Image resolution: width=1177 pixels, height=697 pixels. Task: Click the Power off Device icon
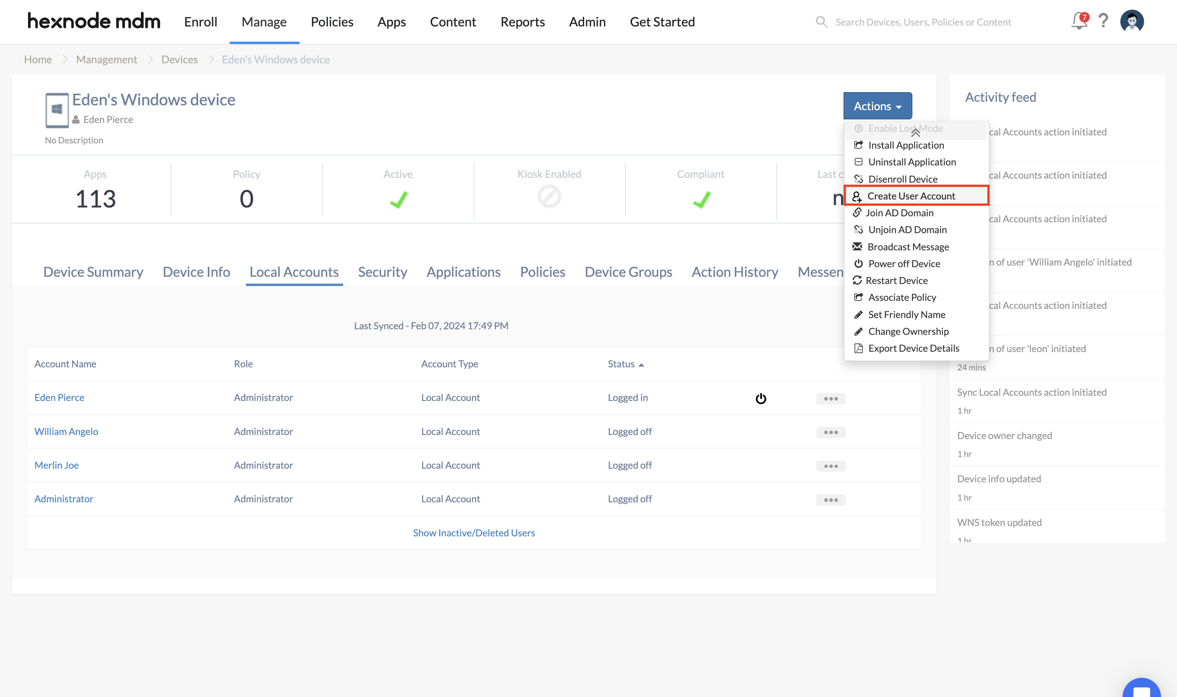tap(858, 263)
